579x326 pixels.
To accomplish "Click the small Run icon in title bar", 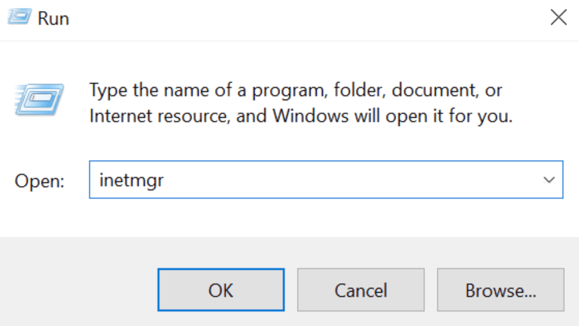I will coord(19,19).
